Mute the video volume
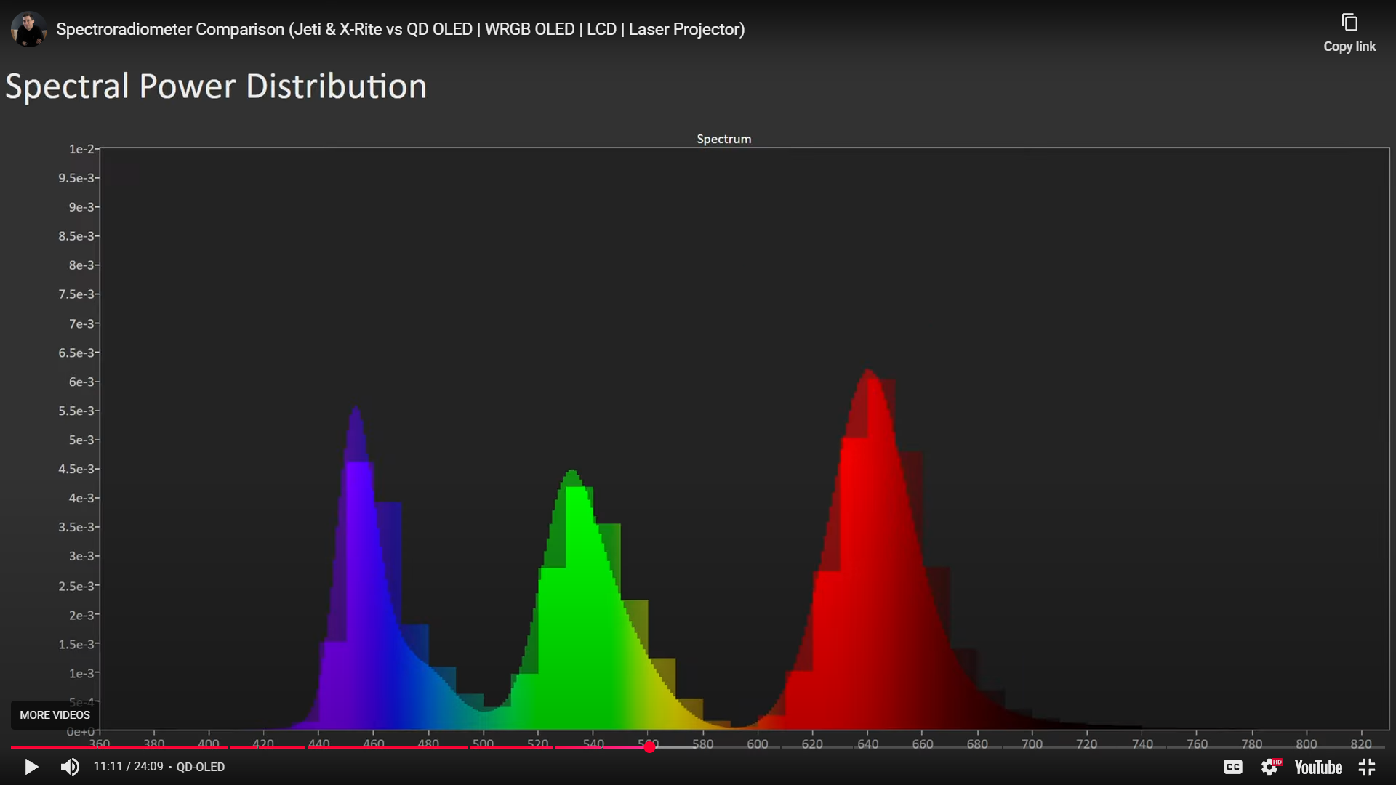 tap(70, 767)
